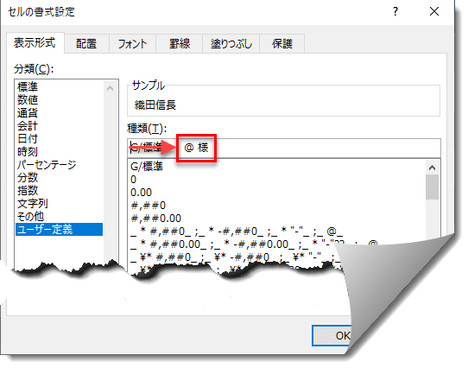Select the 罫線 tab
Screen dimensions: 468x368
click(x=179, y=44)
